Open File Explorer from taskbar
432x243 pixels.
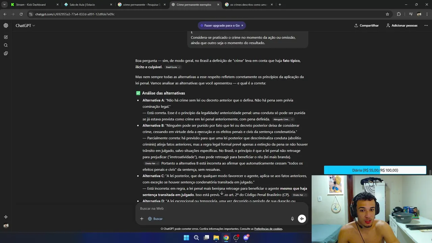coord(216,238)
